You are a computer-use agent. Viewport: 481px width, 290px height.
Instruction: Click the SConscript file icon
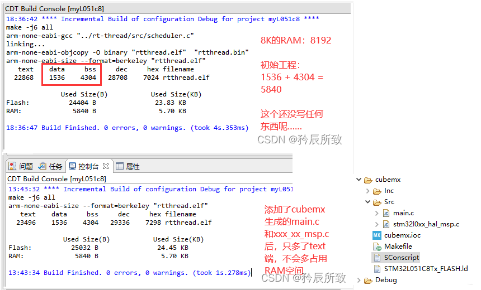tap(377, 258)
